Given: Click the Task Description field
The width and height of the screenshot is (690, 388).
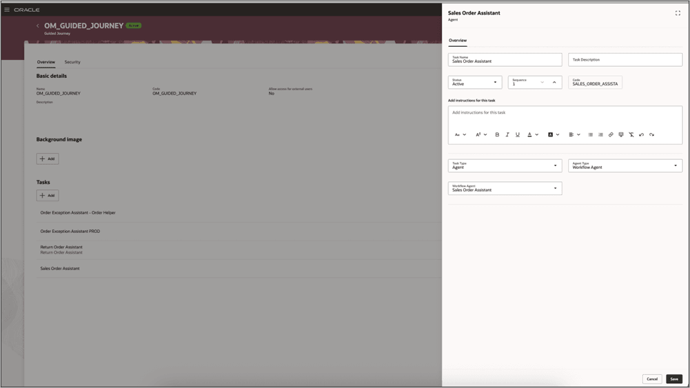Looking at the screenshot, I should pyautogui.click(x=625, y=60).
